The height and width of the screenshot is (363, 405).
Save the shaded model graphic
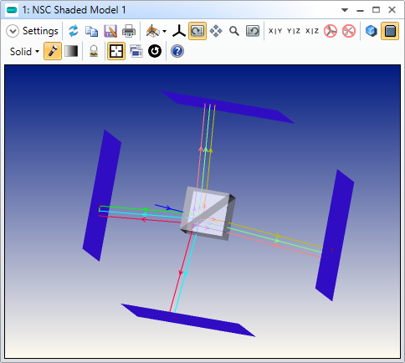pyautogui.click(x=110, y=31)
